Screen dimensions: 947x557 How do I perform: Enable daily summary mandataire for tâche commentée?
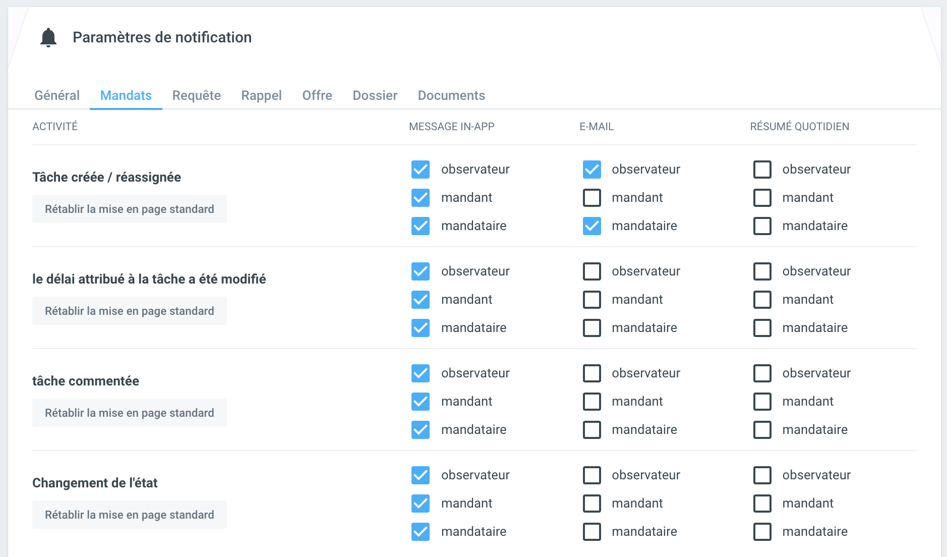pos(762,430)
